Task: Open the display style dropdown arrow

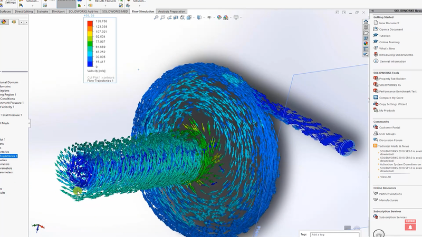Action: click(x=204, y=17)
